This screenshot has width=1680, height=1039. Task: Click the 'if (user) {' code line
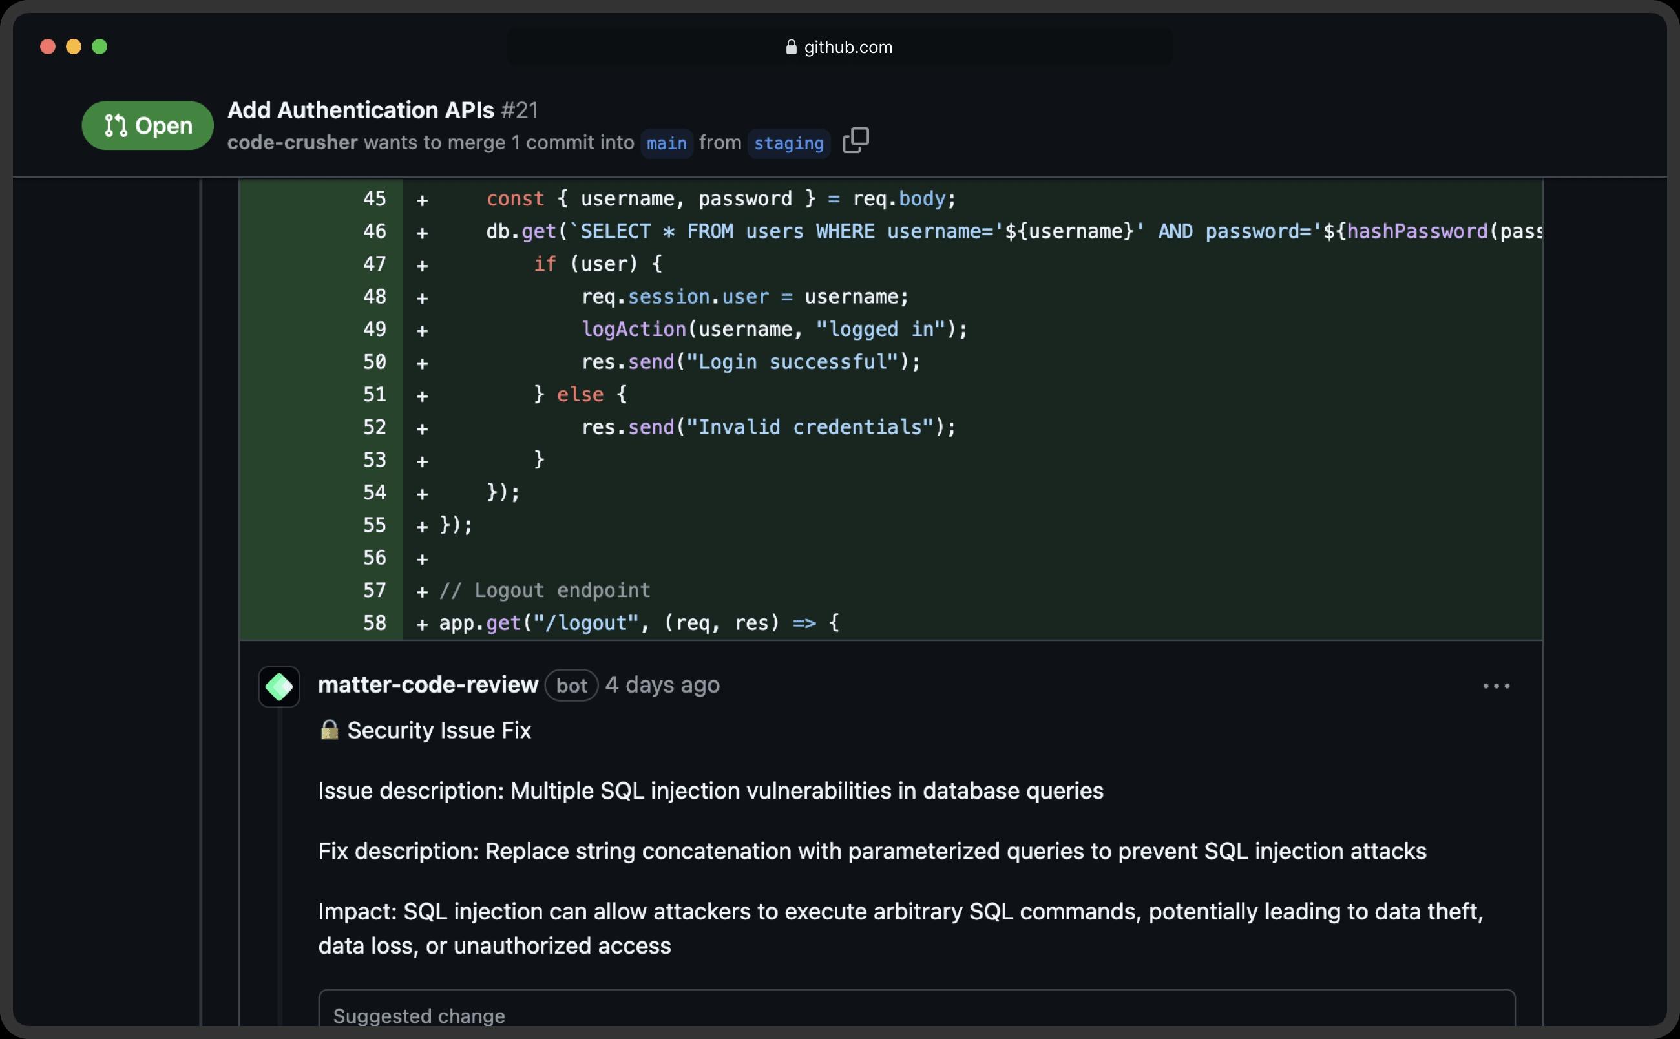598,264
